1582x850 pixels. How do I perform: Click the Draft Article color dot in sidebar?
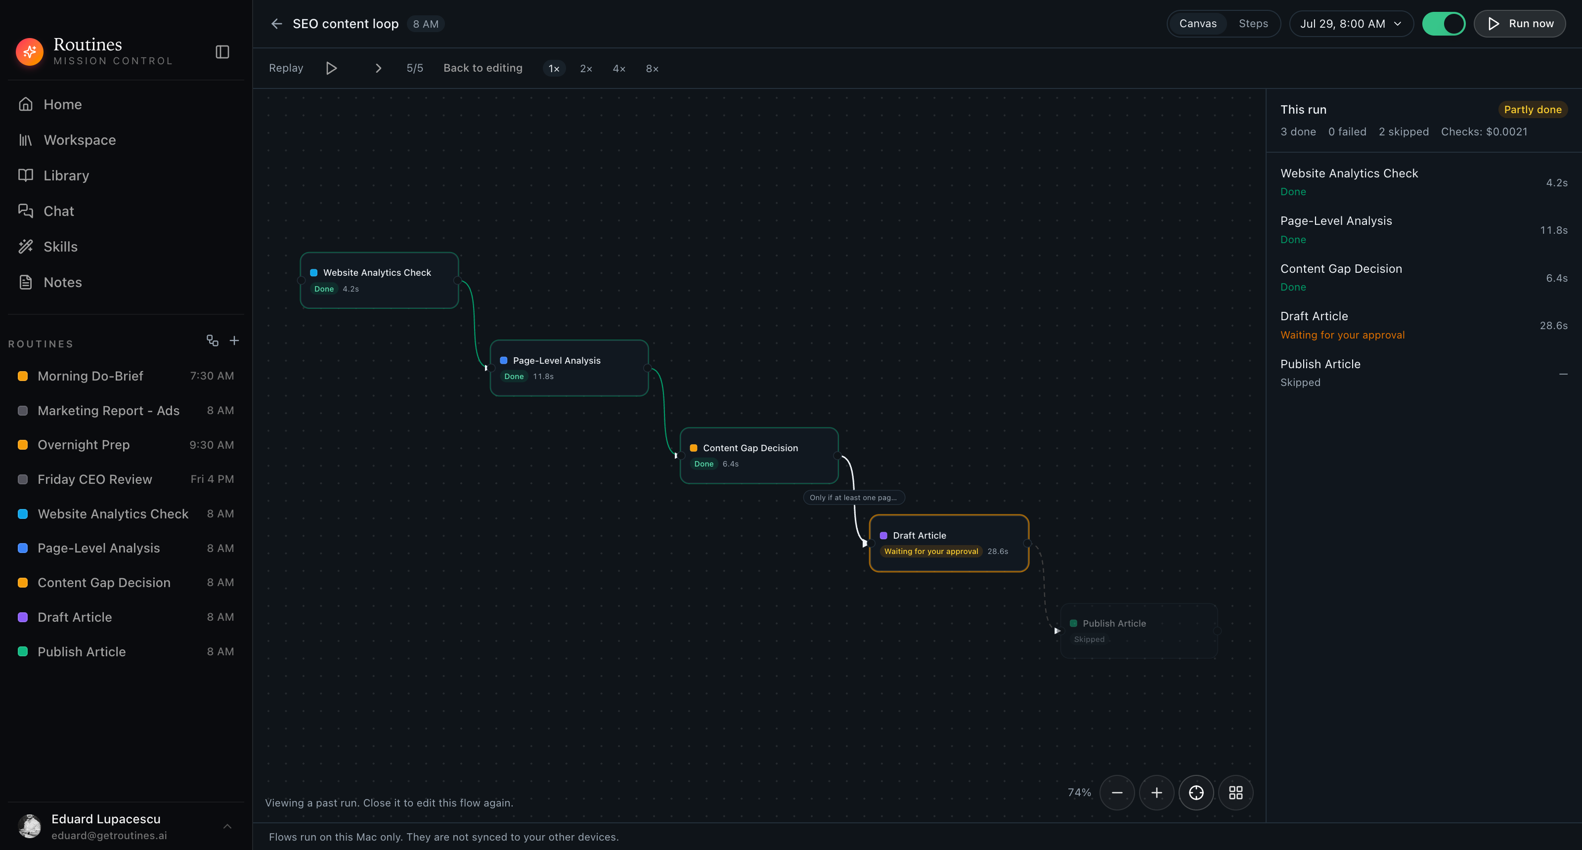point(23,617)
